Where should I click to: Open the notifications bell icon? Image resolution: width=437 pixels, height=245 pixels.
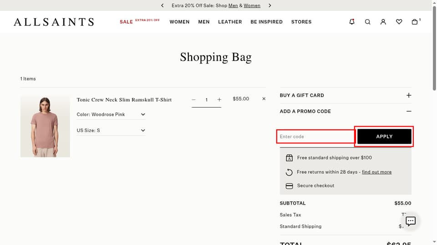point(352,22)
